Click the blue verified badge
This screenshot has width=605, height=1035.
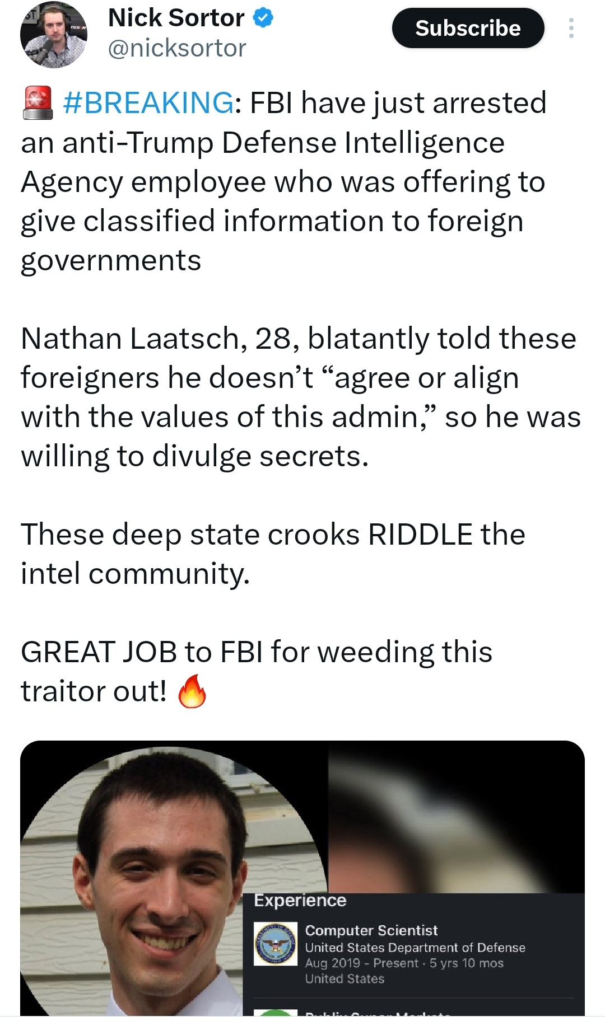pyautogui.click(x=263, y=18)
